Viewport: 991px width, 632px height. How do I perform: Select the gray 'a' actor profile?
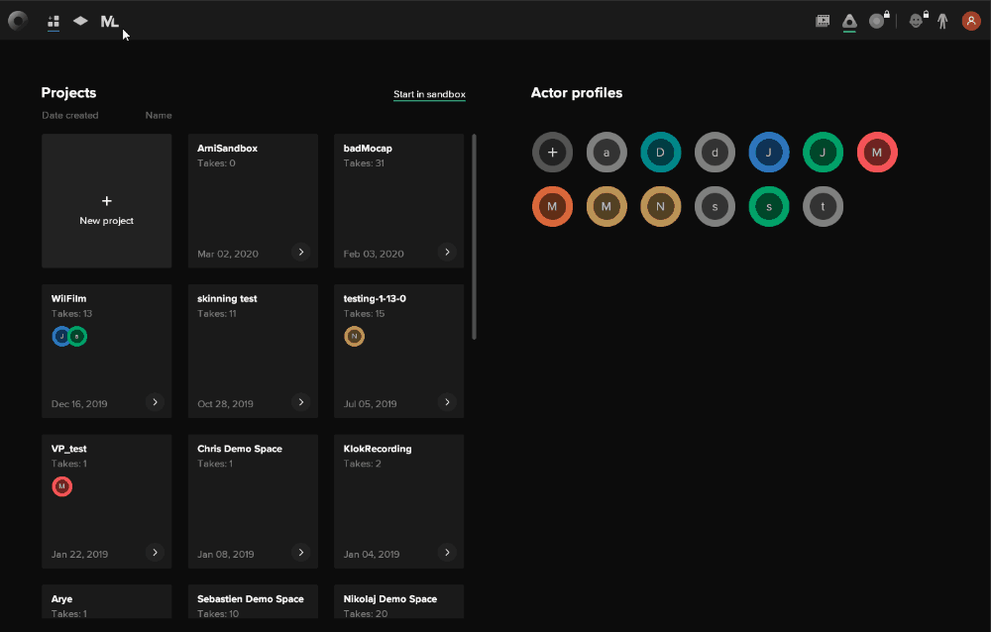coord(606,153)
